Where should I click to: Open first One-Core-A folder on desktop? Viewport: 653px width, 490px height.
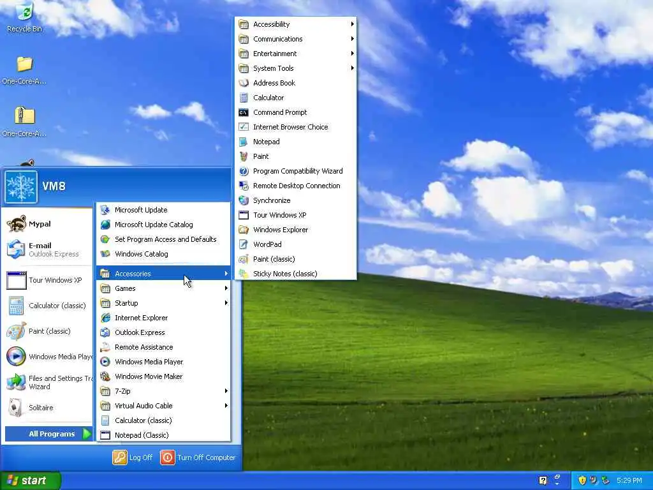pos(24,70)
